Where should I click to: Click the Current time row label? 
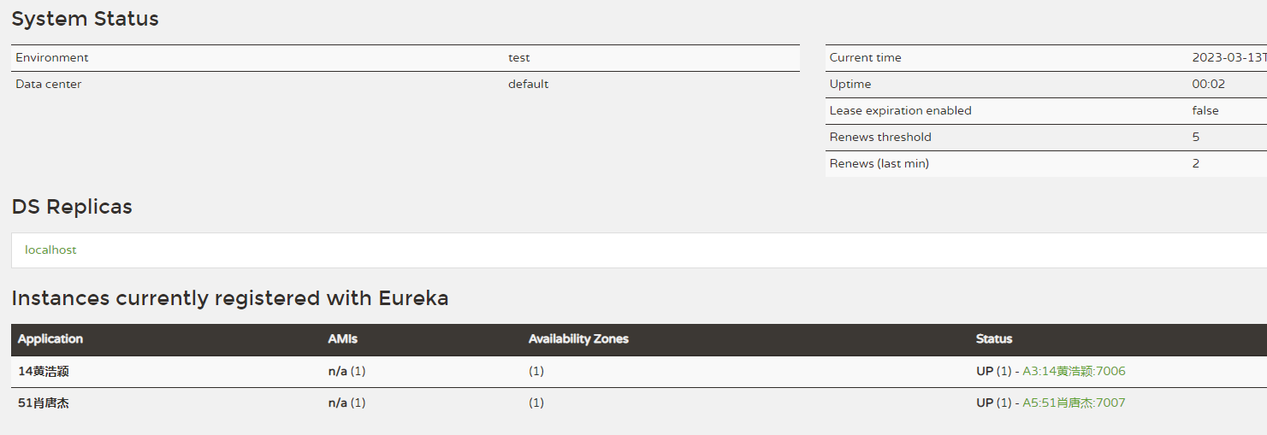pyautogui.click(x=865, y=58)
